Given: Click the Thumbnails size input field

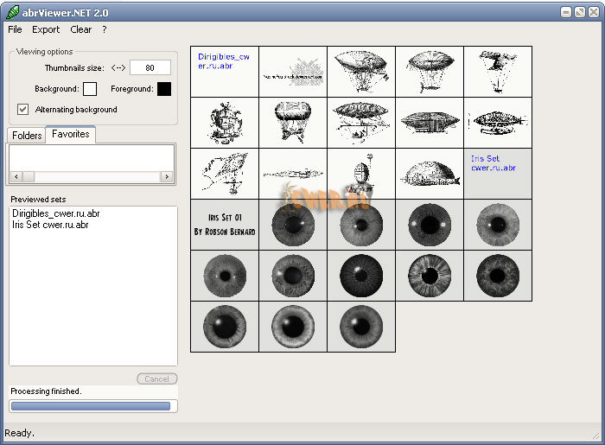Looking at the screenshot, I should click(x=150, y=67).
